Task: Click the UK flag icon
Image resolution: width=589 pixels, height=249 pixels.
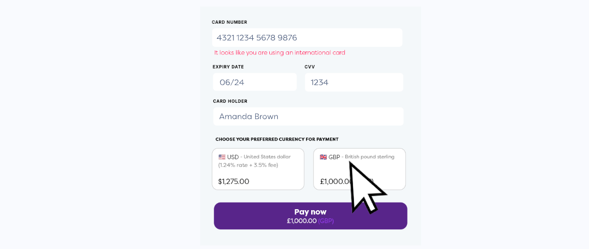Action: [323, 157]
